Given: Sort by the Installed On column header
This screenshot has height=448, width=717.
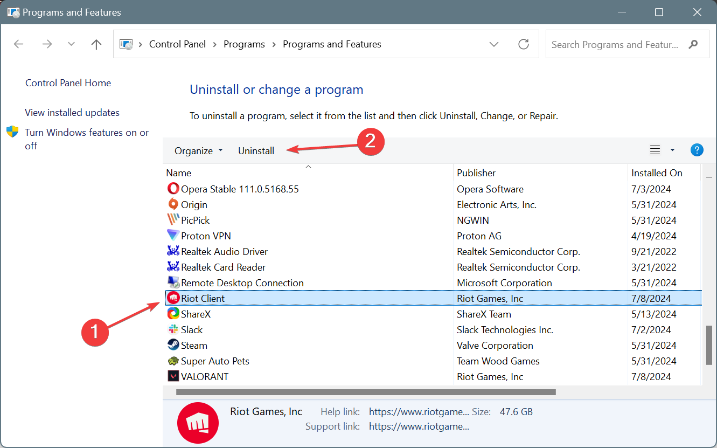Looking at the screenshot, I should click(x=665, y=173).
